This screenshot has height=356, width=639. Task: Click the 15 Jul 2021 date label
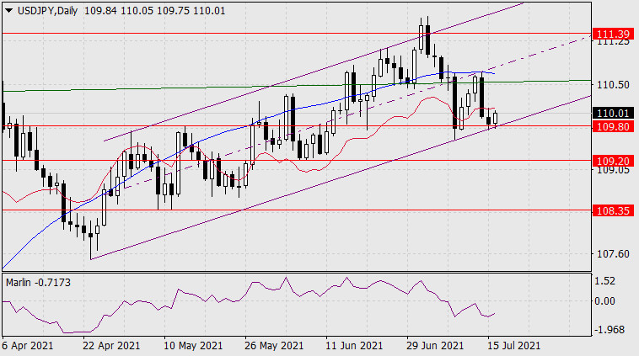coord(514,346)
